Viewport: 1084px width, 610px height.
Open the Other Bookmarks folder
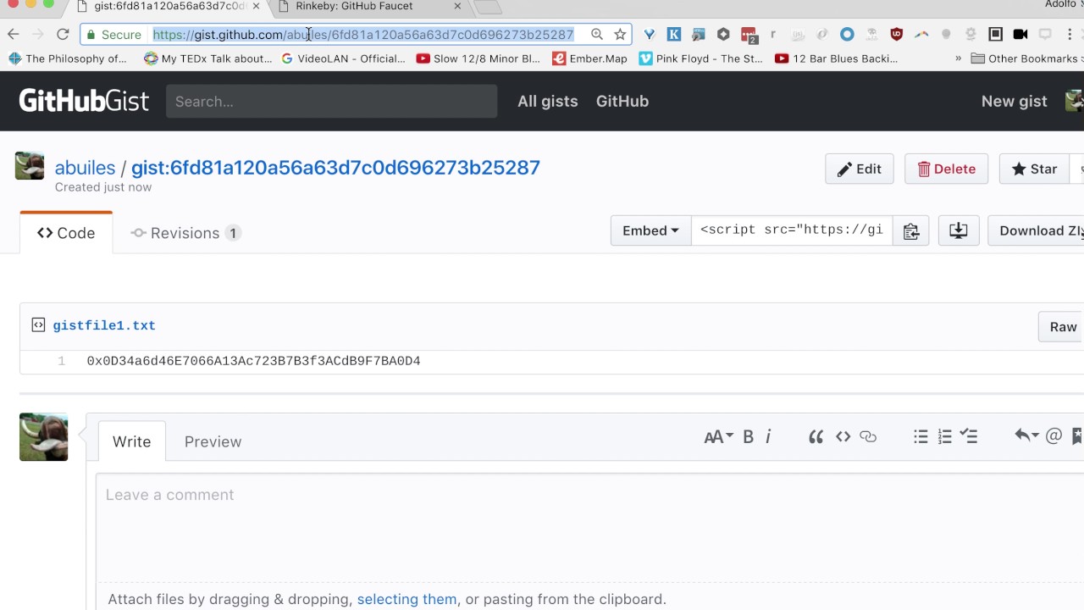[x=1025, y=58]
